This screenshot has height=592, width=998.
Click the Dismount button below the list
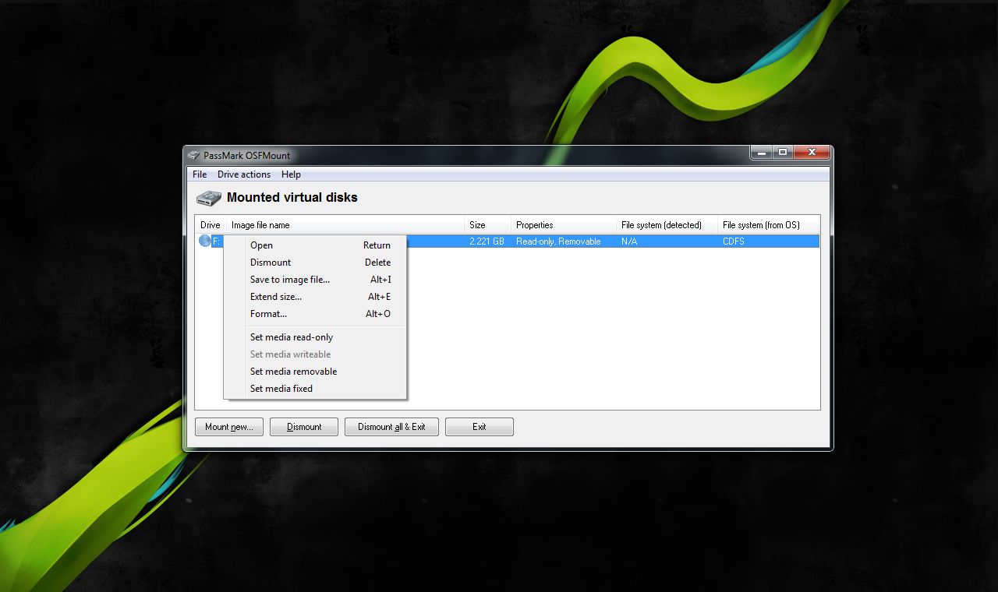[x=304, y=427]
